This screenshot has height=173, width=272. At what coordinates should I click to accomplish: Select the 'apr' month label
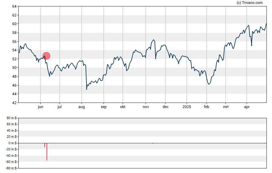247,107
